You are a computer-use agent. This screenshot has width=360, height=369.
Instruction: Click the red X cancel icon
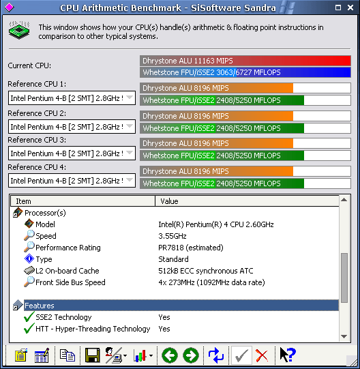coord(262,355)
